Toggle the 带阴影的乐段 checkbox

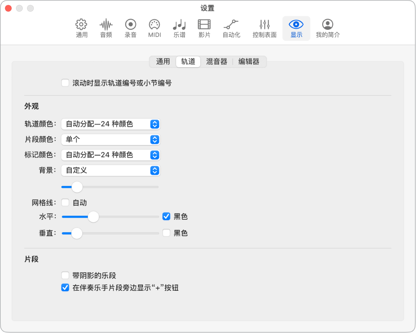(x=65, y=275)
